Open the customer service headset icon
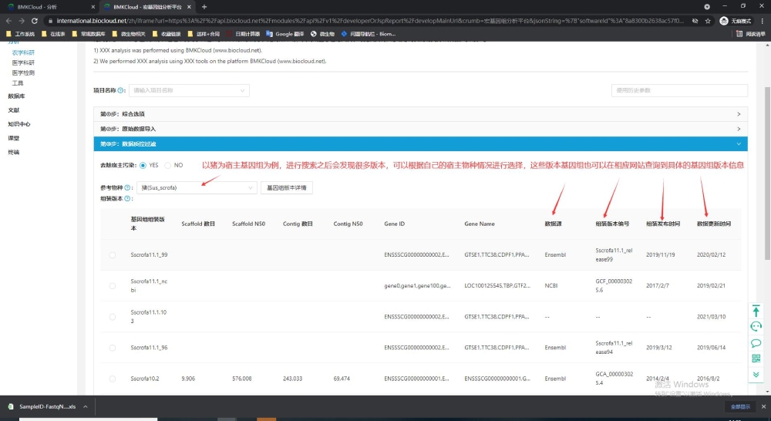Viewport: 771px width, 421px height. coord(756,327)
